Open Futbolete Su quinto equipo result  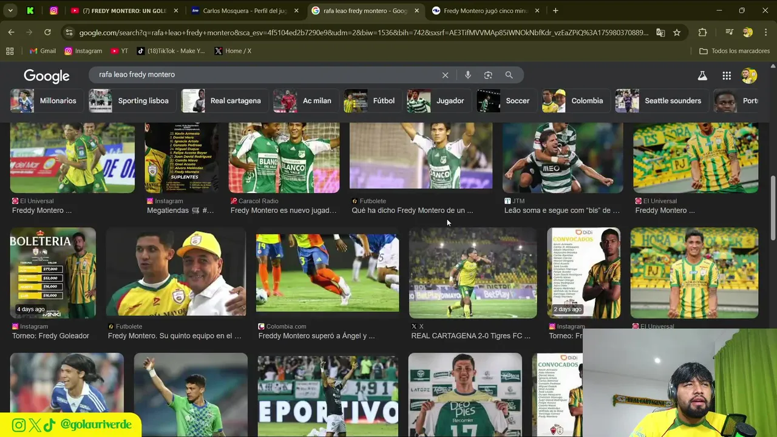point(174,336)
